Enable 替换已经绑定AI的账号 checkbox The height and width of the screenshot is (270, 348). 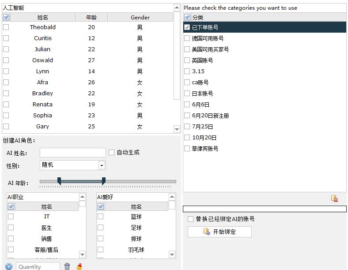(190, 219)
